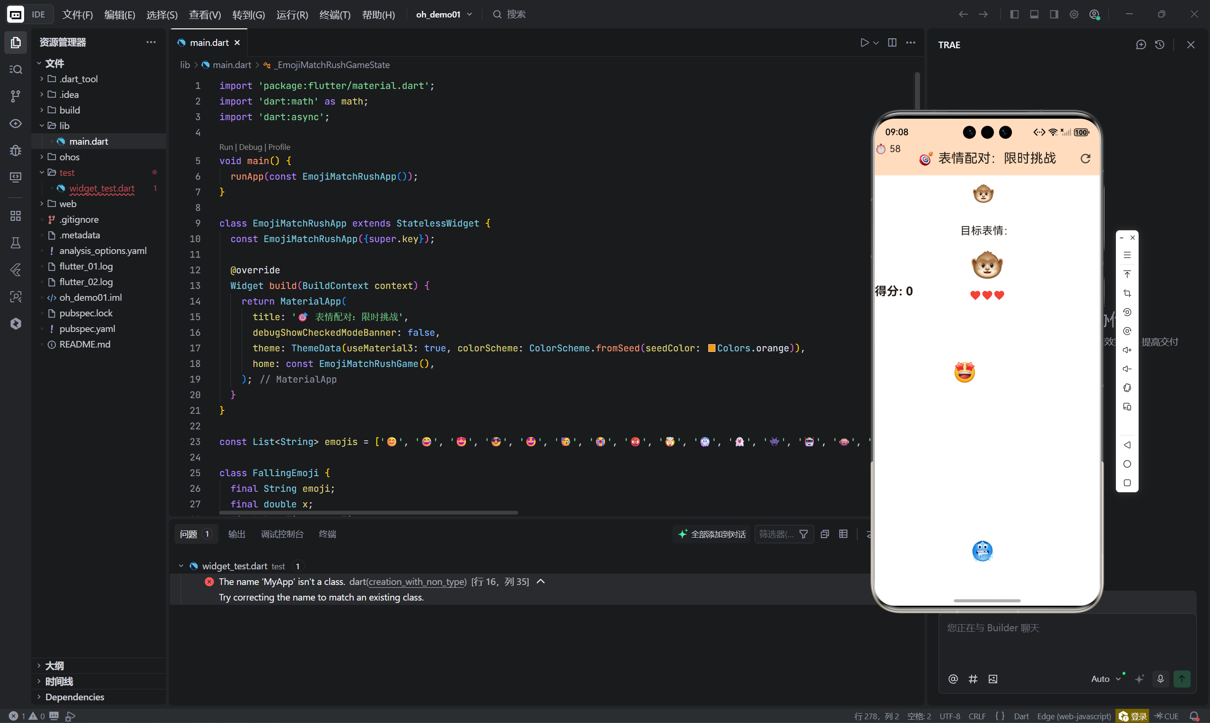
Task: Open TRAE chat history icon
Action: (1159, 45)
